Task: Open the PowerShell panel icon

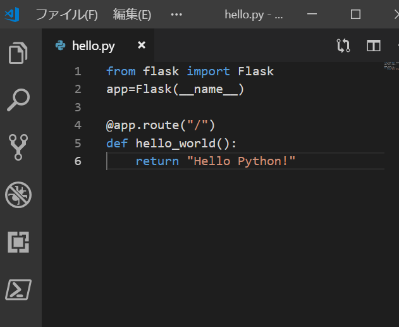Action: [19, 290]
